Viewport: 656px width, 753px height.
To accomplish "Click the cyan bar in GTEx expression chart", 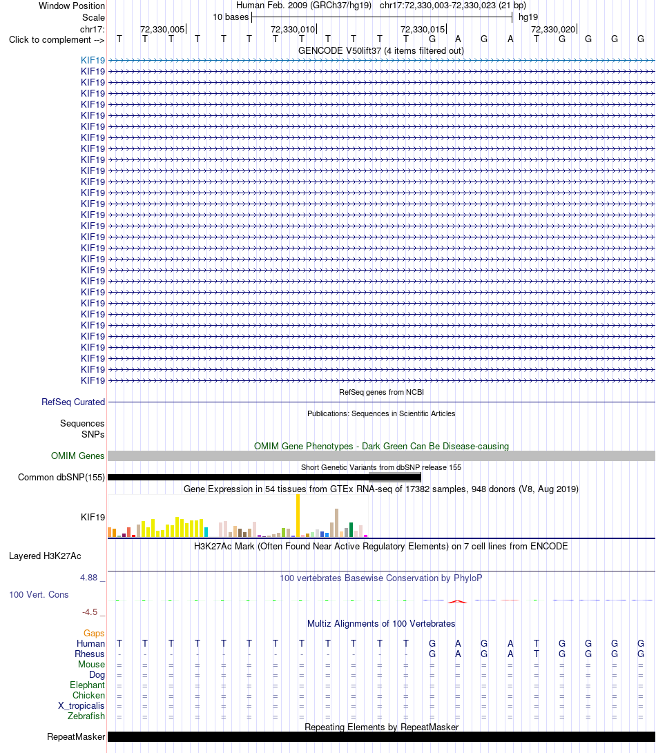I will point(206,532).
